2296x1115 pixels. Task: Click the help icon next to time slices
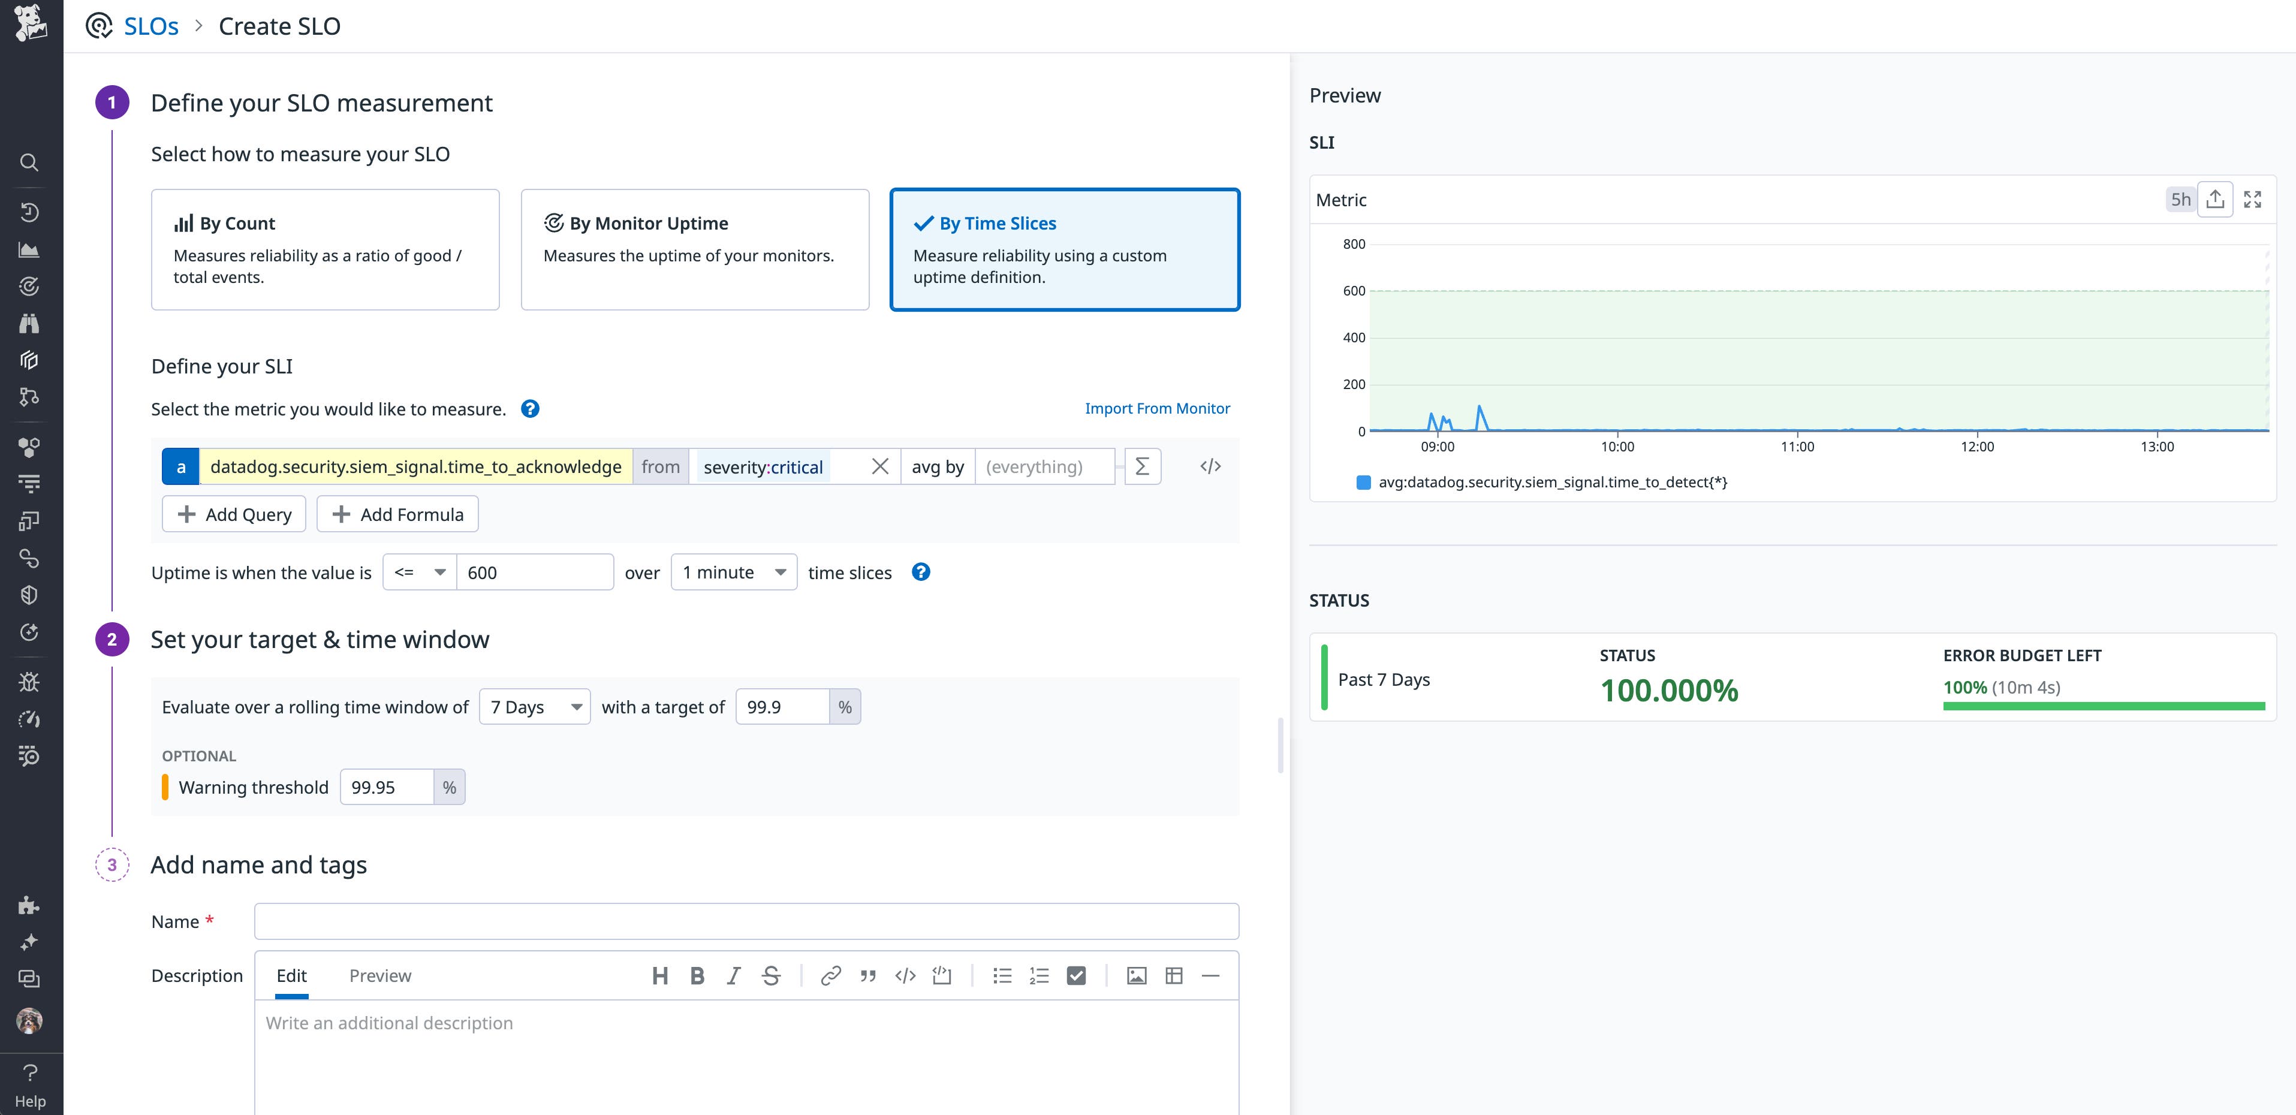[x=921, y=571]
